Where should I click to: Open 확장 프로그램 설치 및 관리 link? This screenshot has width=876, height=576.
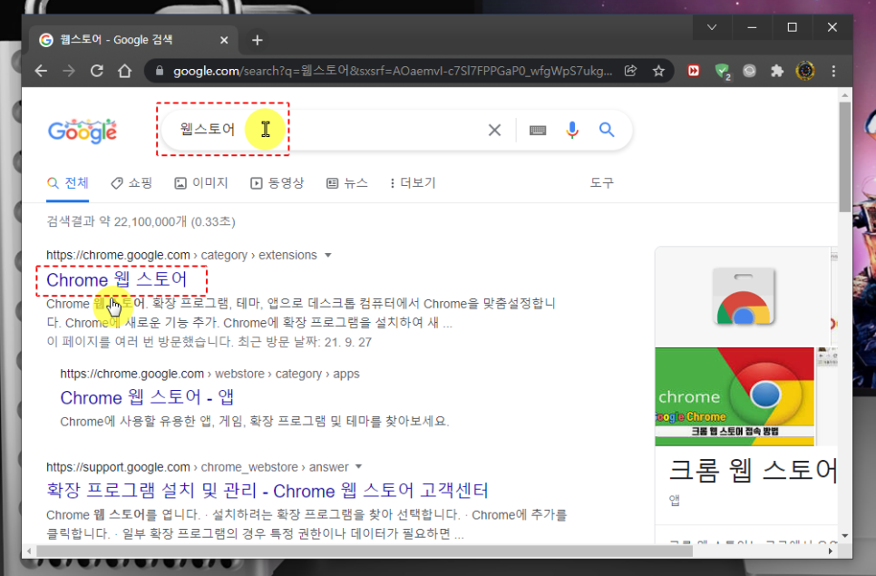(267, 491)
